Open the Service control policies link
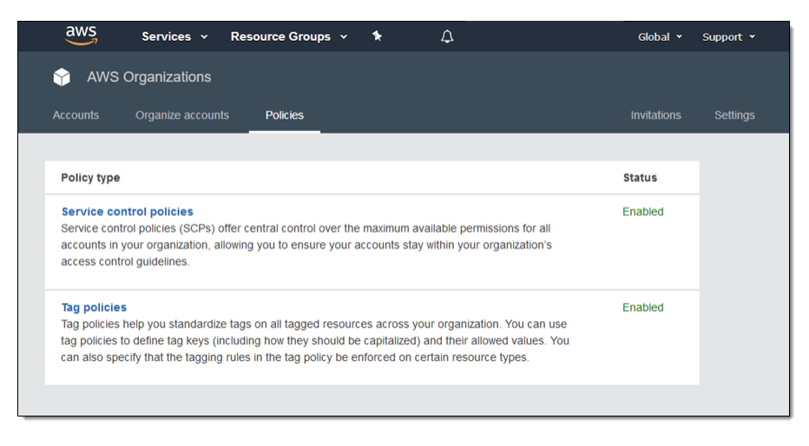 click(128, 212)
